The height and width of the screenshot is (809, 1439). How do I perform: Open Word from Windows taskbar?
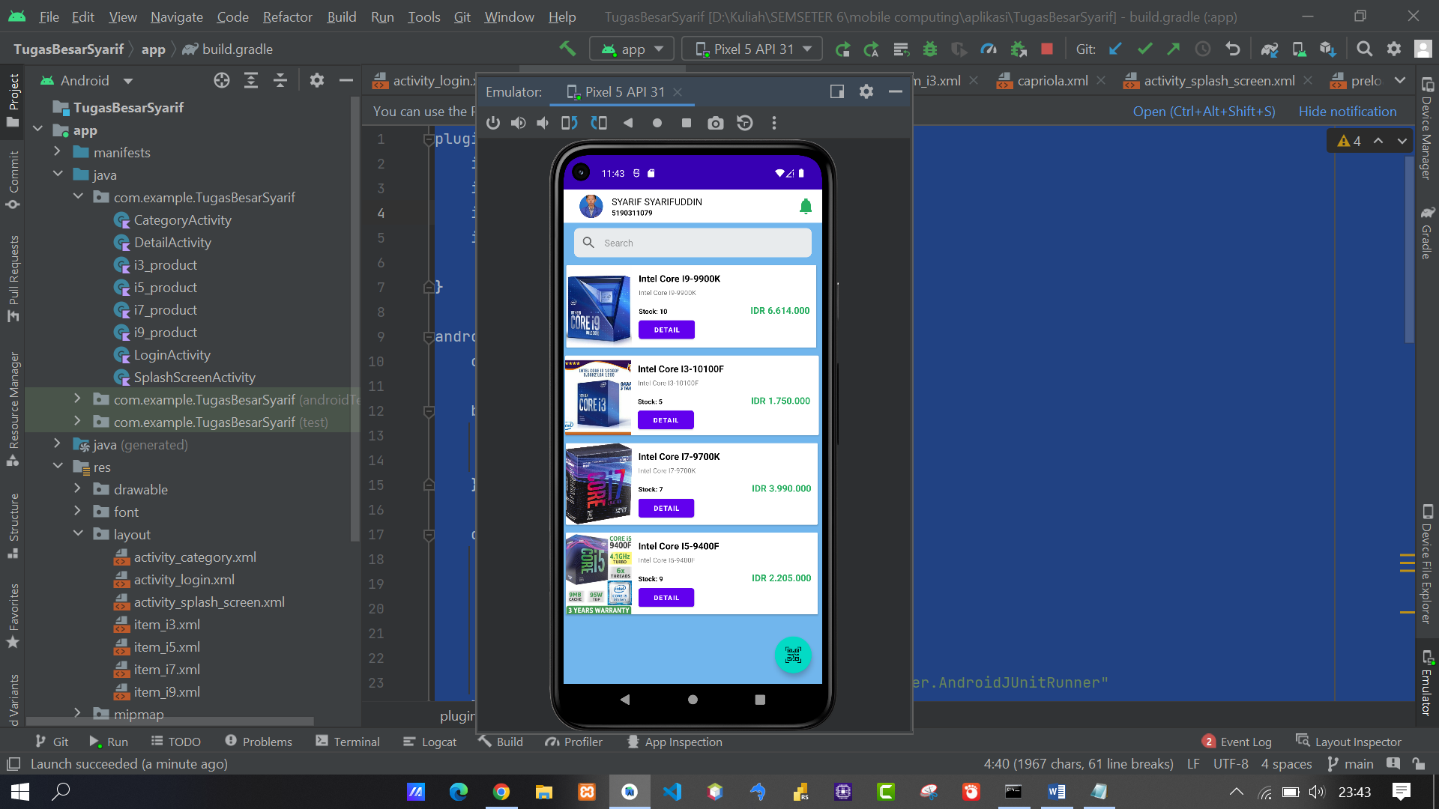1057,792
